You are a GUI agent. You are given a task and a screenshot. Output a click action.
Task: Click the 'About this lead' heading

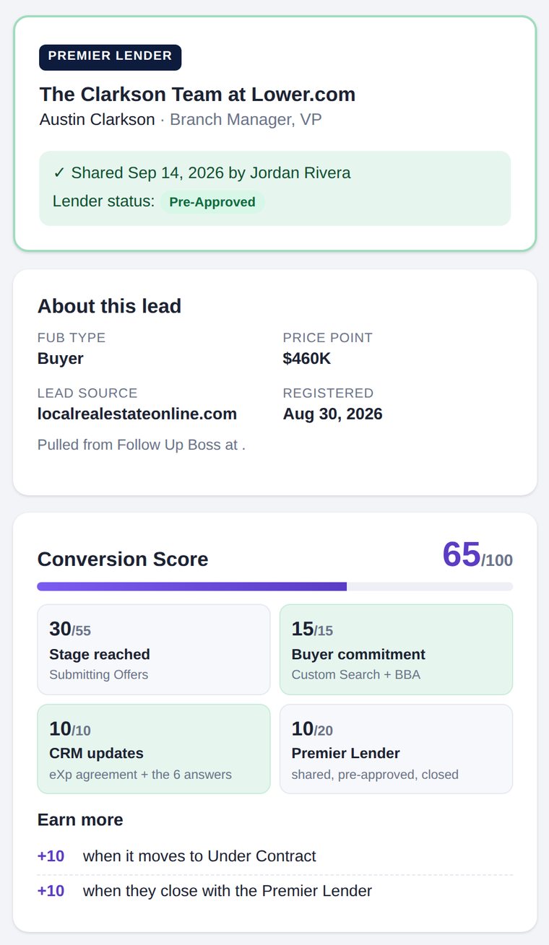109,306
